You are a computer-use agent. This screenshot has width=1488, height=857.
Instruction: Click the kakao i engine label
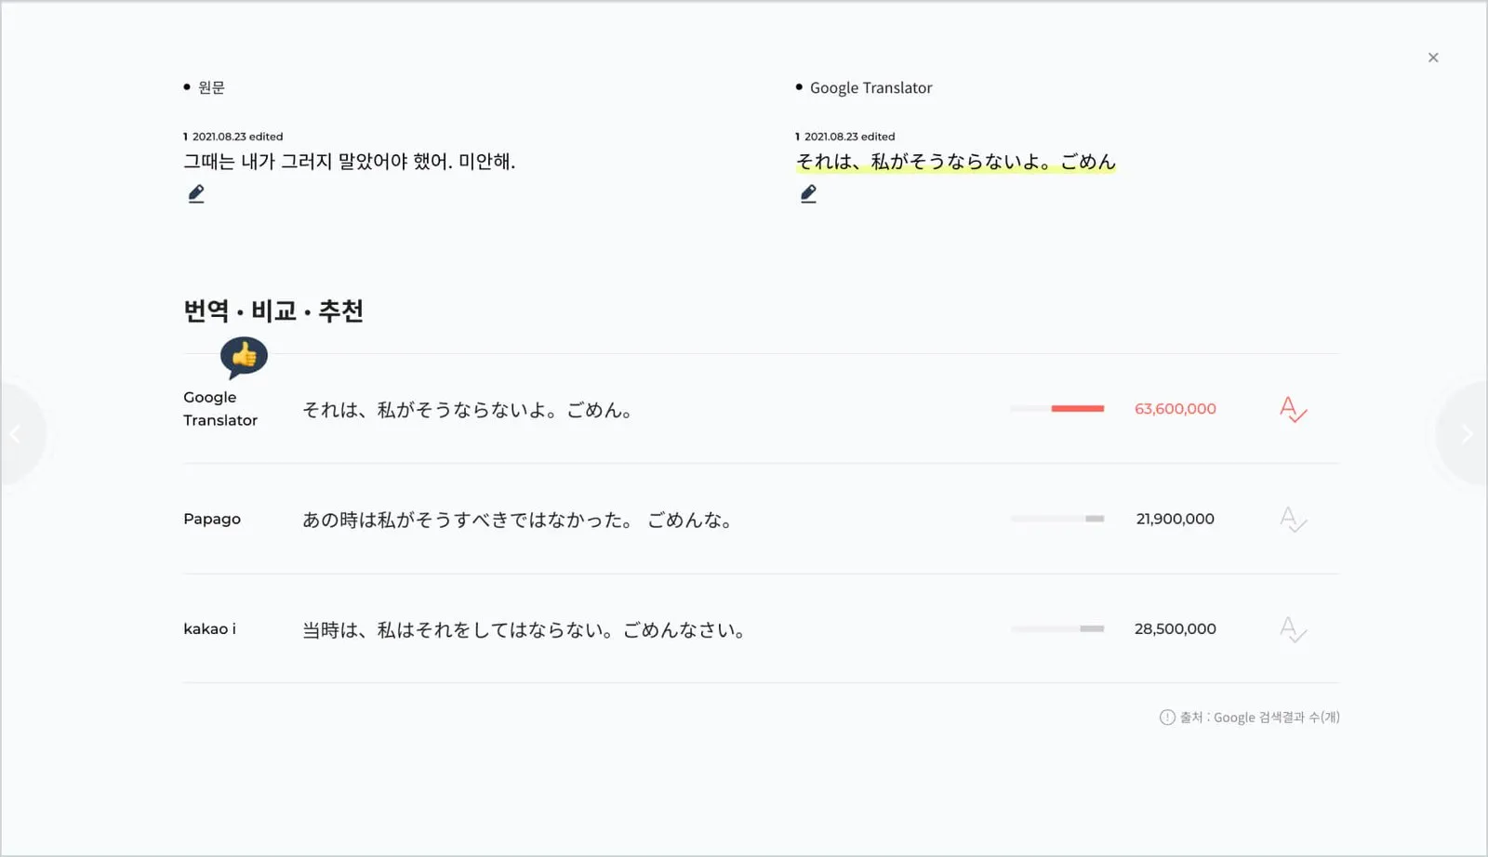(x=209, y=629)
